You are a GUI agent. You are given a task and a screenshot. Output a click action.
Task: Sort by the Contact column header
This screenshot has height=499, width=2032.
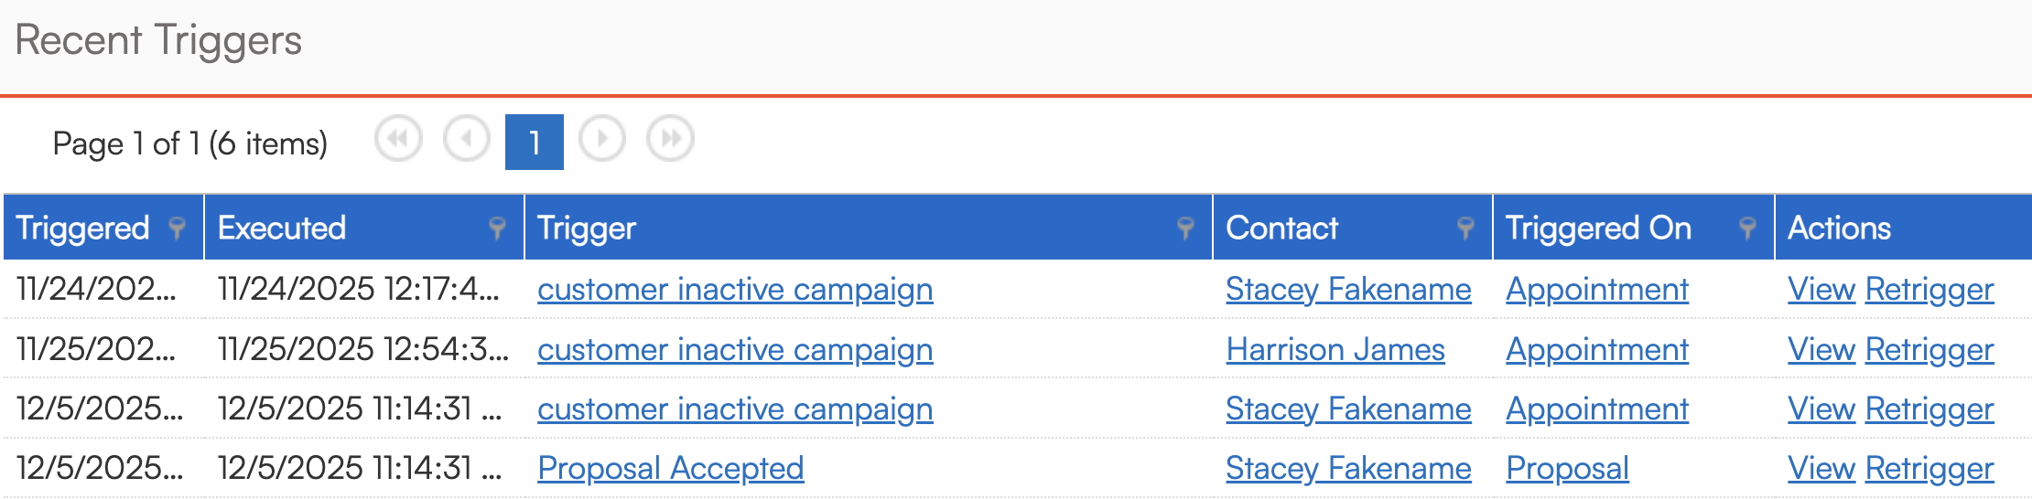(x=1281, y=228)
